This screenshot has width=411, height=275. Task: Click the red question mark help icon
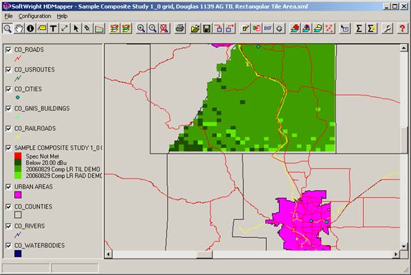[x=402, y=29]
